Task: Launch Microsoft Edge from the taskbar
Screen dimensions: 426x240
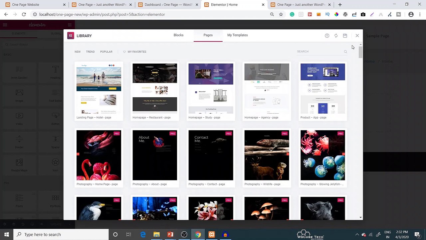Action: tap(143, 234)
